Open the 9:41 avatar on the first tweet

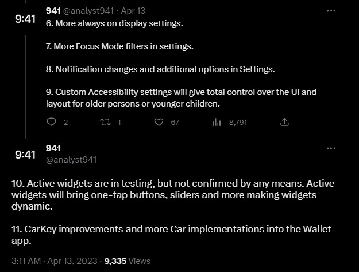pyautogui.click(x=25, y=19)
